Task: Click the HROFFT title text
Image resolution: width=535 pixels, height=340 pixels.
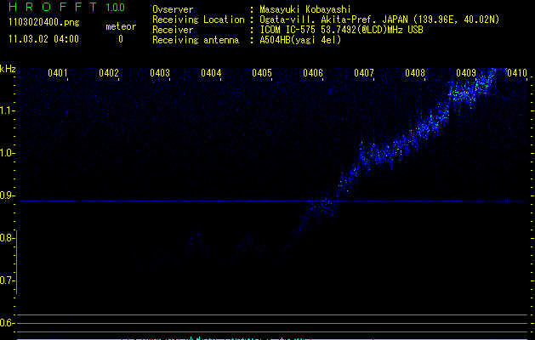Action: 50,8
